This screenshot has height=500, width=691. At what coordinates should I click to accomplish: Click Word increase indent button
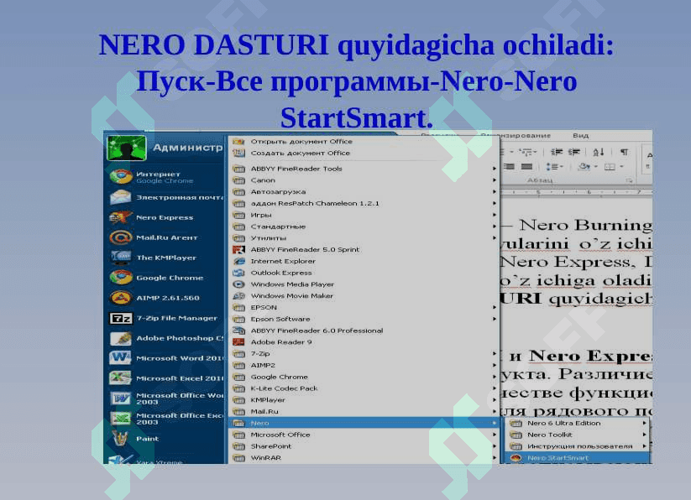pyautogui.click(x=573, y=153)
